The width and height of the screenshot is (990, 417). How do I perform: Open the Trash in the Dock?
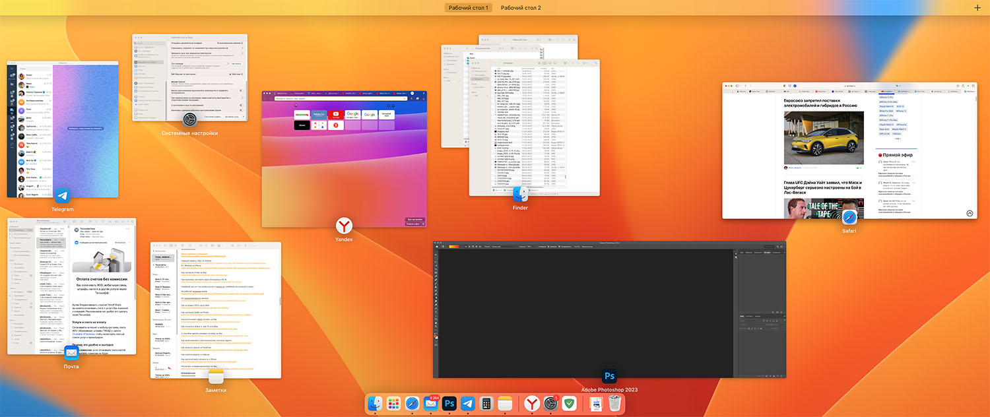[x=614, y=404]
